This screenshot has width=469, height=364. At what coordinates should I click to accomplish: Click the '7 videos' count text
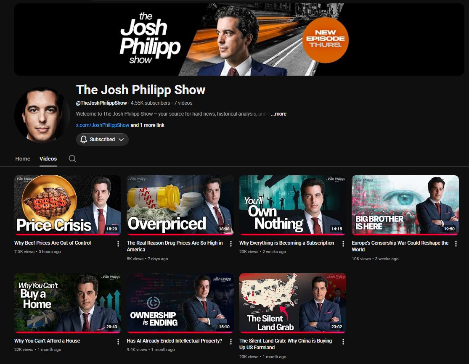183,103
